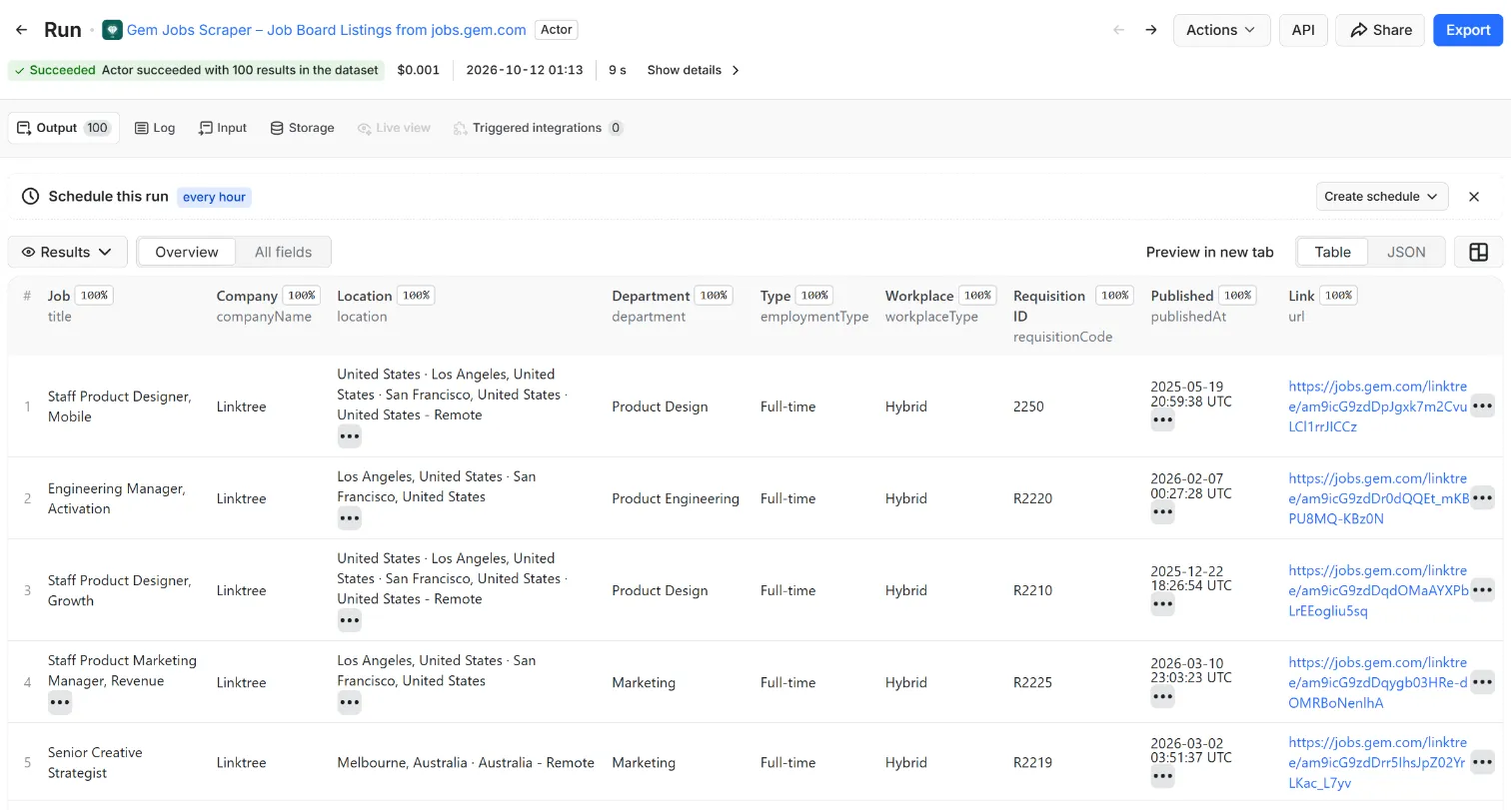Switch to All fields view

[283, 253]
